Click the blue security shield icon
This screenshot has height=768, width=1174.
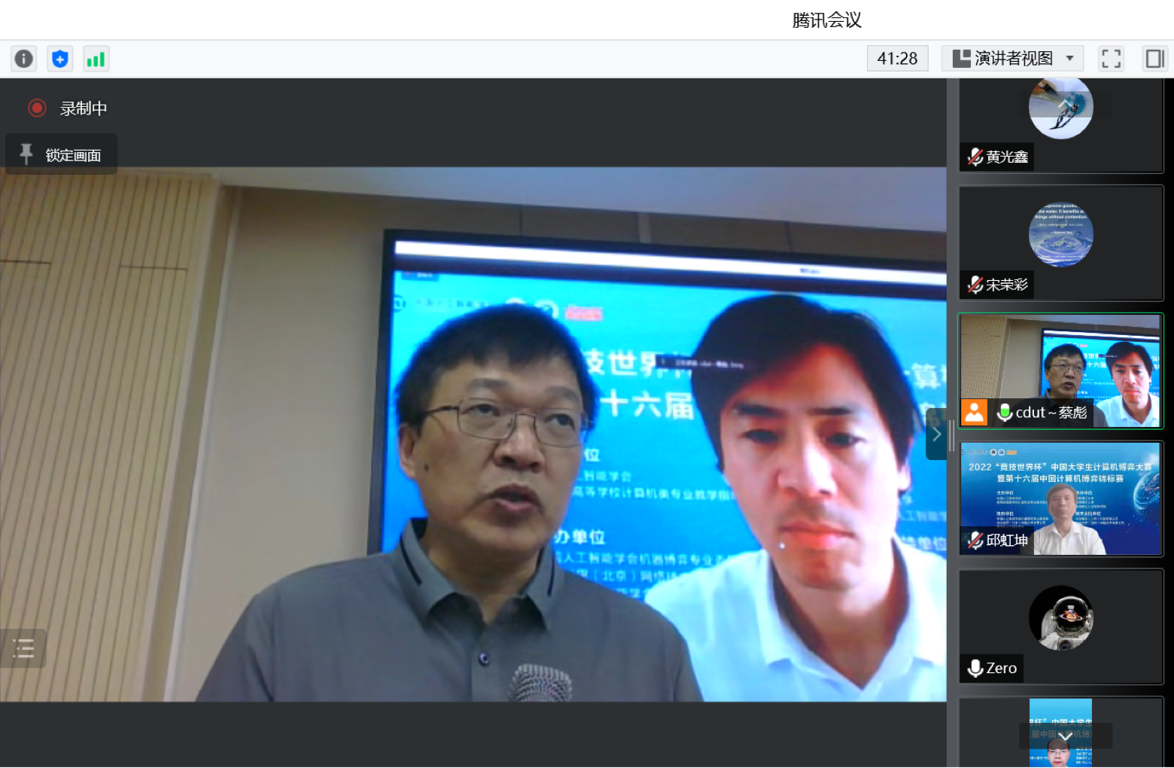(60, 59)
